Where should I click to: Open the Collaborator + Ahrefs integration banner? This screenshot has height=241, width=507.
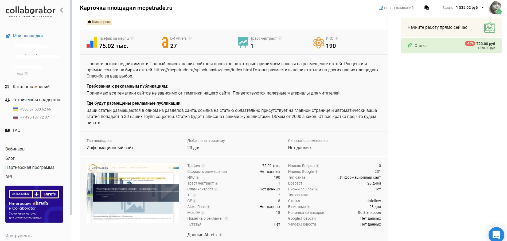(x=34, y=204)
